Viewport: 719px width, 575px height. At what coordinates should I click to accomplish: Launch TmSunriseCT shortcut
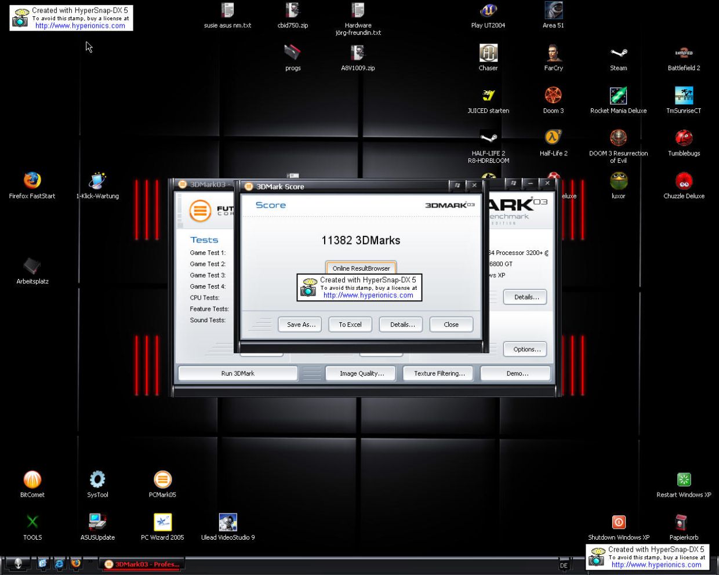684,96
